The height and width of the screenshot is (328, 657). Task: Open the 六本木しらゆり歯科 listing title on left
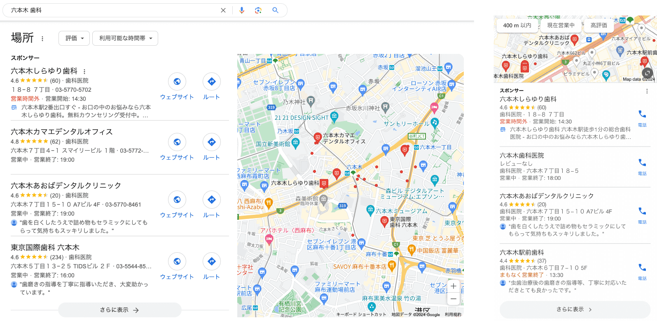44,71
